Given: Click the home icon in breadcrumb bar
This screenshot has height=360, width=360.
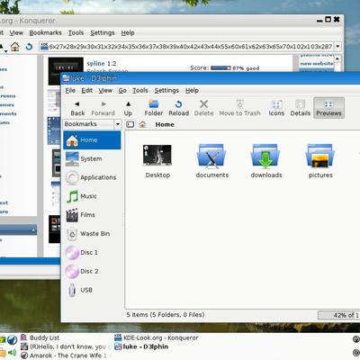Looking at the screenshot, I should click(x=142, y=124).
